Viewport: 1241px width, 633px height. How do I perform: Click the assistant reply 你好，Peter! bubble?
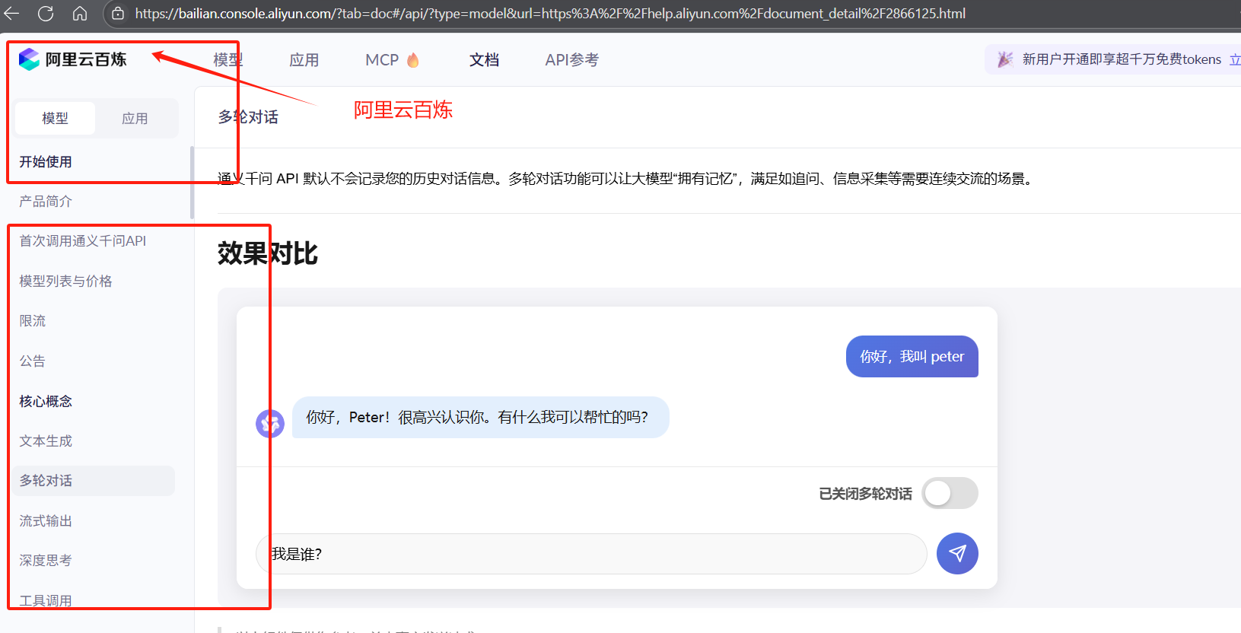481,417
